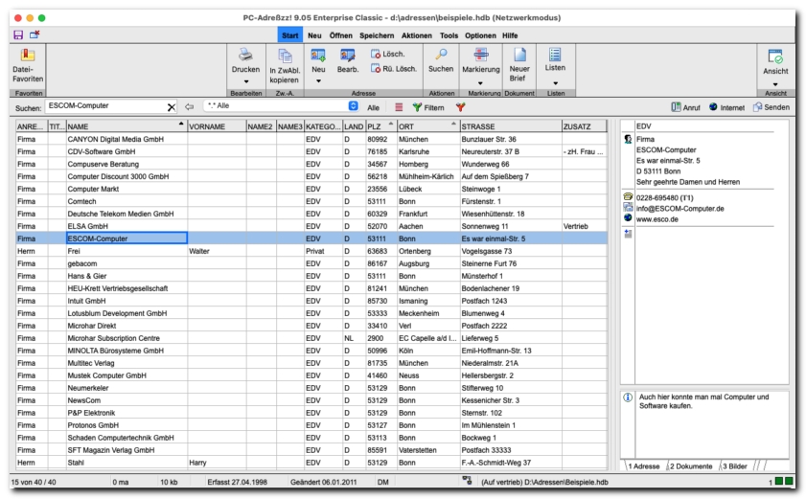806x499 pixels.
Task: Select the Start ribbon tab
Action: pos(290,35)
